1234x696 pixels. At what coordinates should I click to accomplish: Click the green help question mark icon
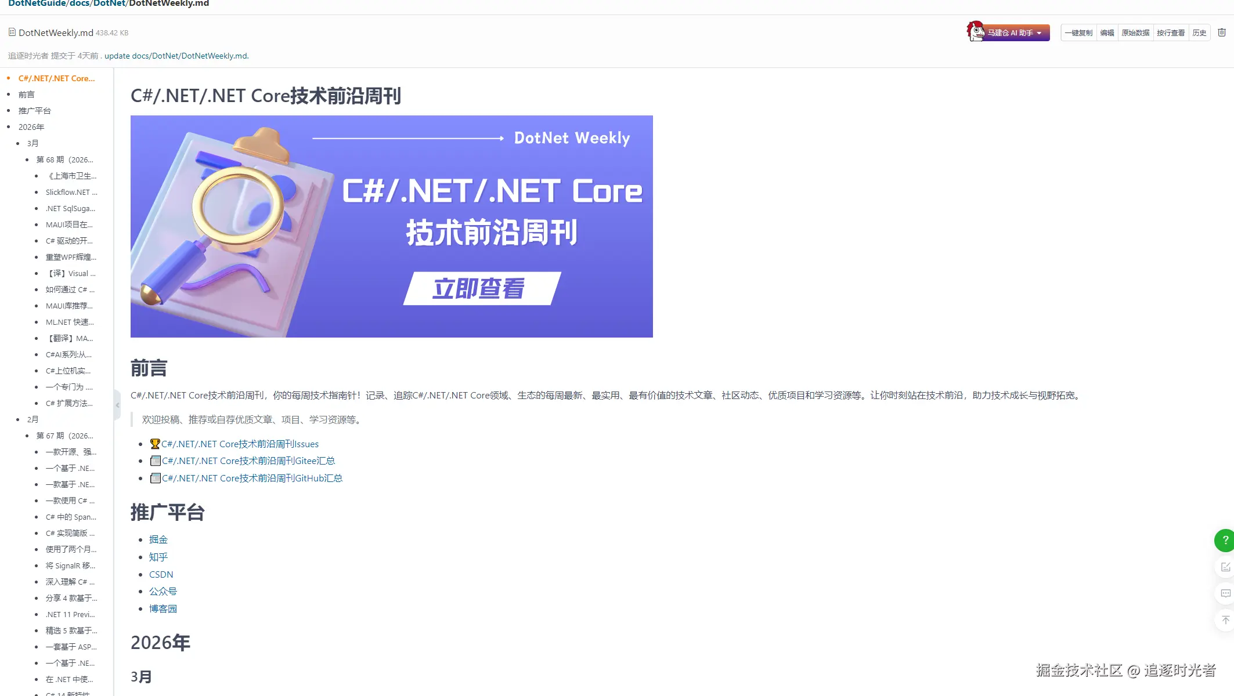(x=1225, y=540)
